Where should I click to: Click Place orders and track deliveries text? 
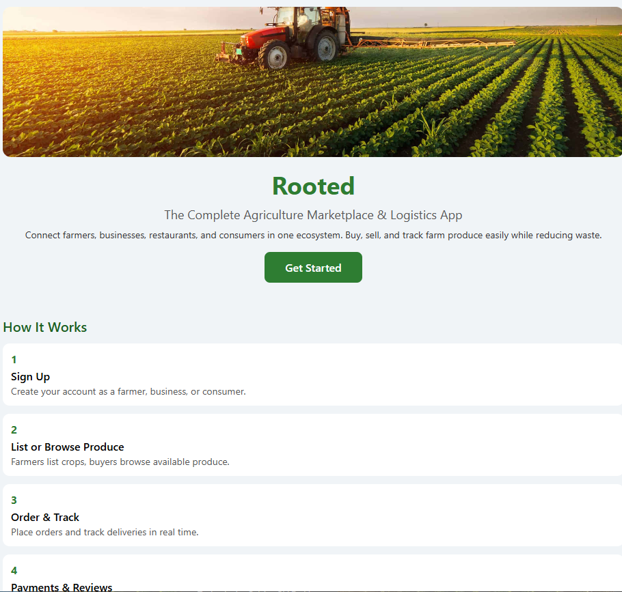click(x=105, y=532)
